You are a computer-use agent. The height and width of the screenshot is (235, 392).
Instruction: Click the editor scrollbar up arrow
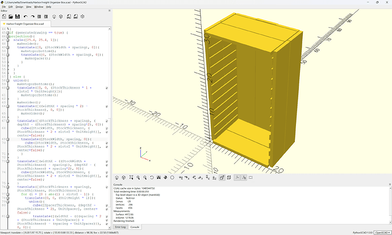click(x=109, y=29)
